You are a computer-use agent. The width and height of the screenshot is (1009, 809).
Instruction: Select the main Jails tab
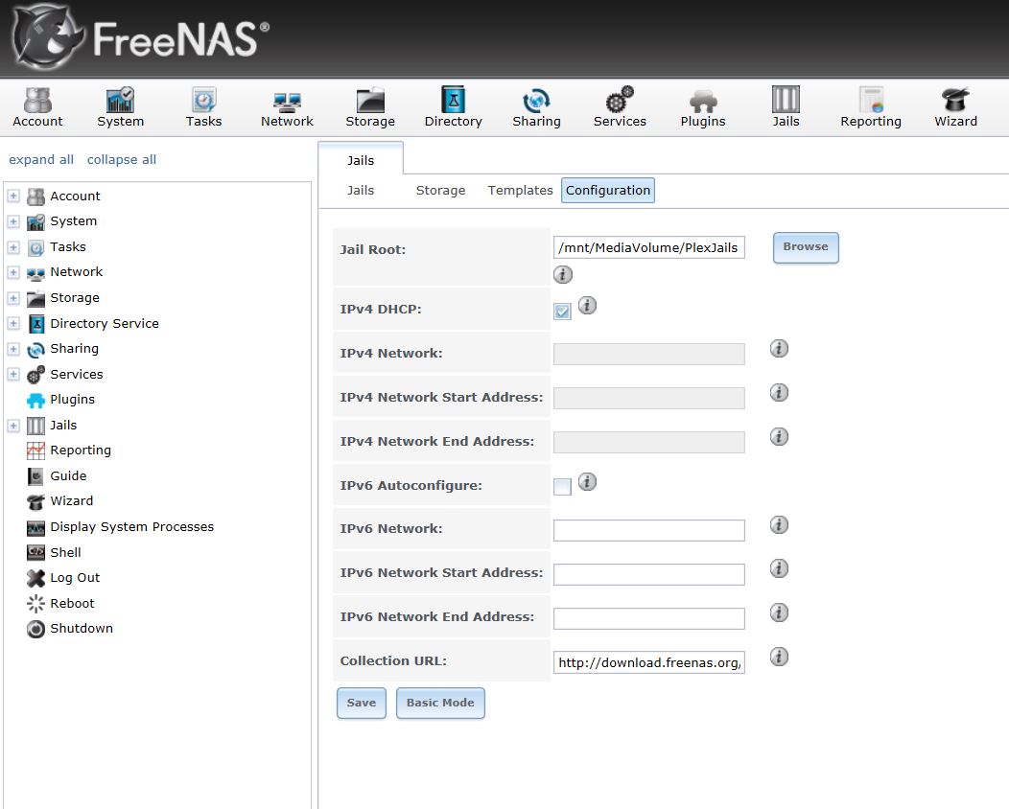361,160
